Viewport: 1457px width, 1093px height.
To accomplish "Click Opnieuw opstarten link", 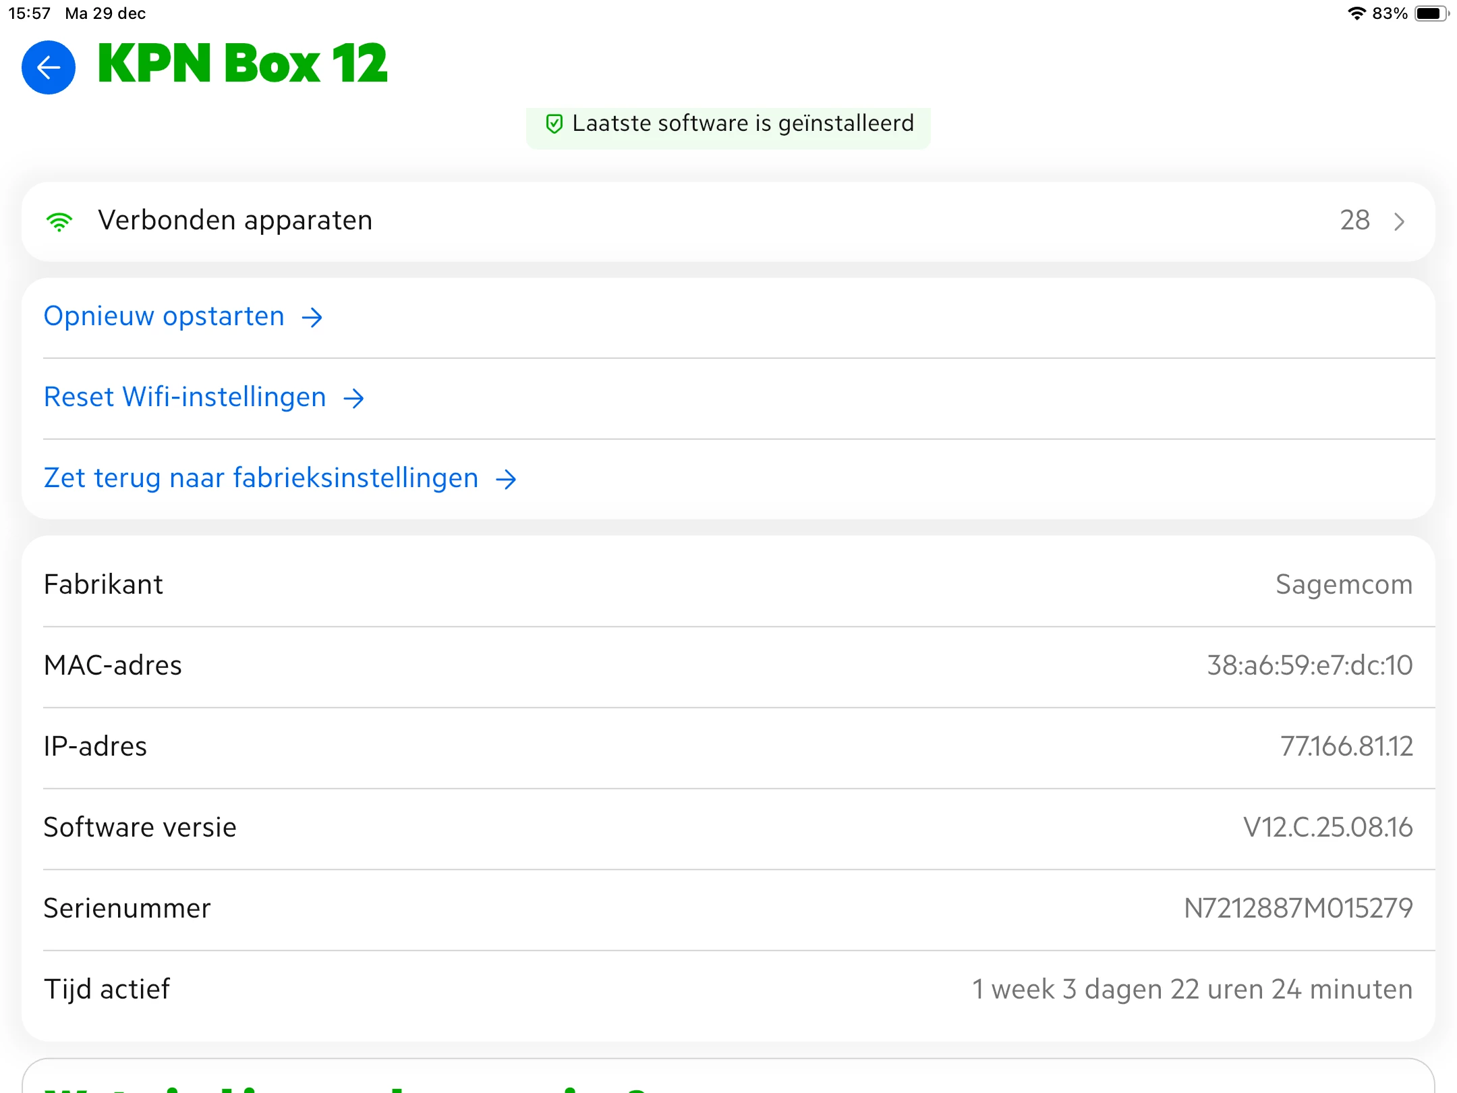I will point(164,316).
